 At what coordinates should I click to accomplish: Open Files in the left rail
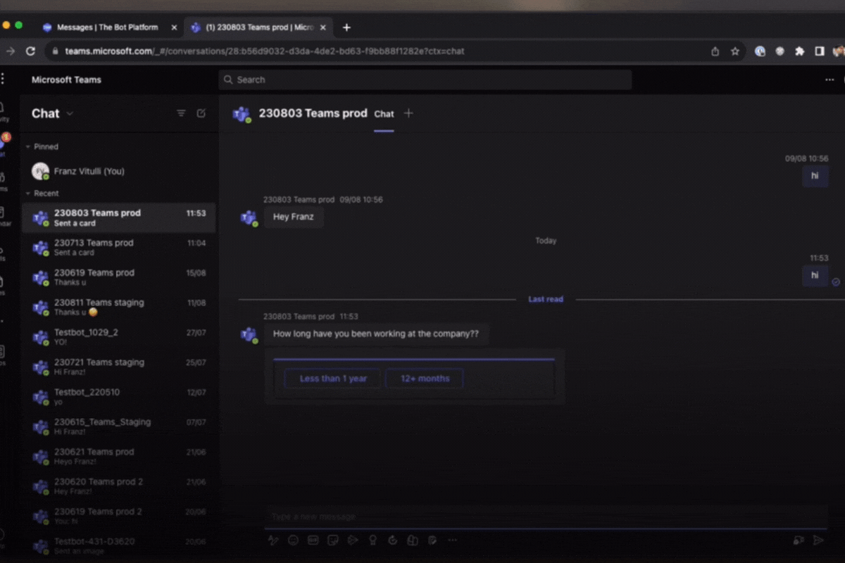pos(3,285)
